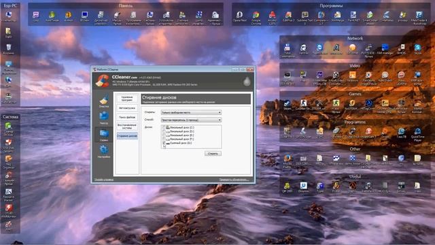Open WinMerge desktop shortcut
The image size is (435, 245).
tap(337, 16)
